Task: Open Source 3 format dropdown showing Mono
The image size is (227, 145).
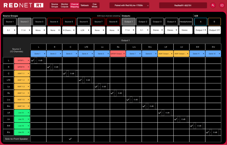Action: click(x=39, y=30)
